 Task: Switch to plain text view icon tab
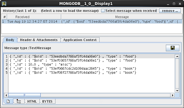8,101
